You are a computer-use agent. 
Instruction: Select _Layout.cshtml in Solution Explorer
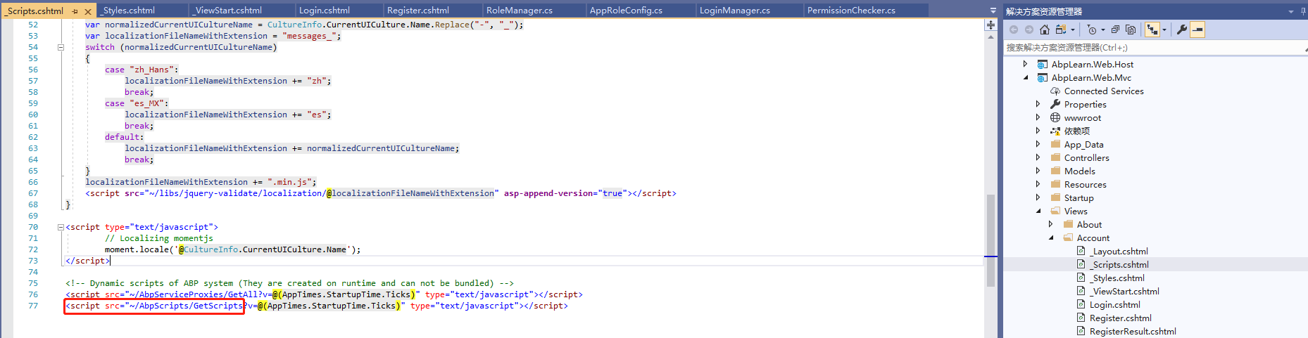click(x=1119, y=252)
